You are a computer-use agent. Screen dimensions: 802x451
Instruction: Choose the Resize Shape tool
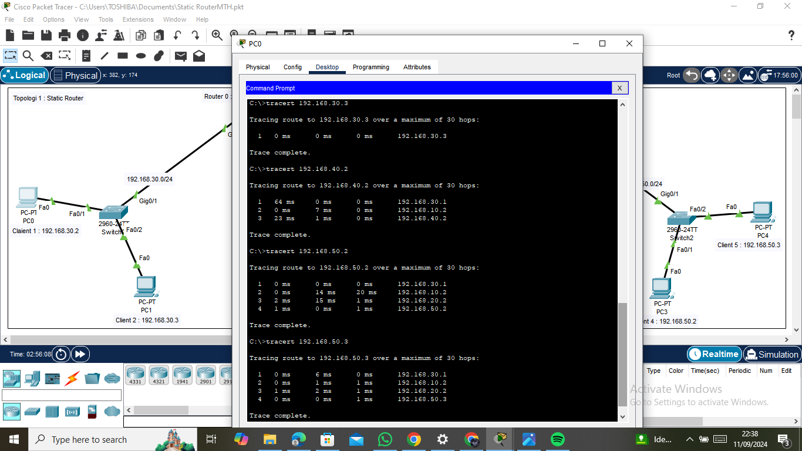click(65, 56)
